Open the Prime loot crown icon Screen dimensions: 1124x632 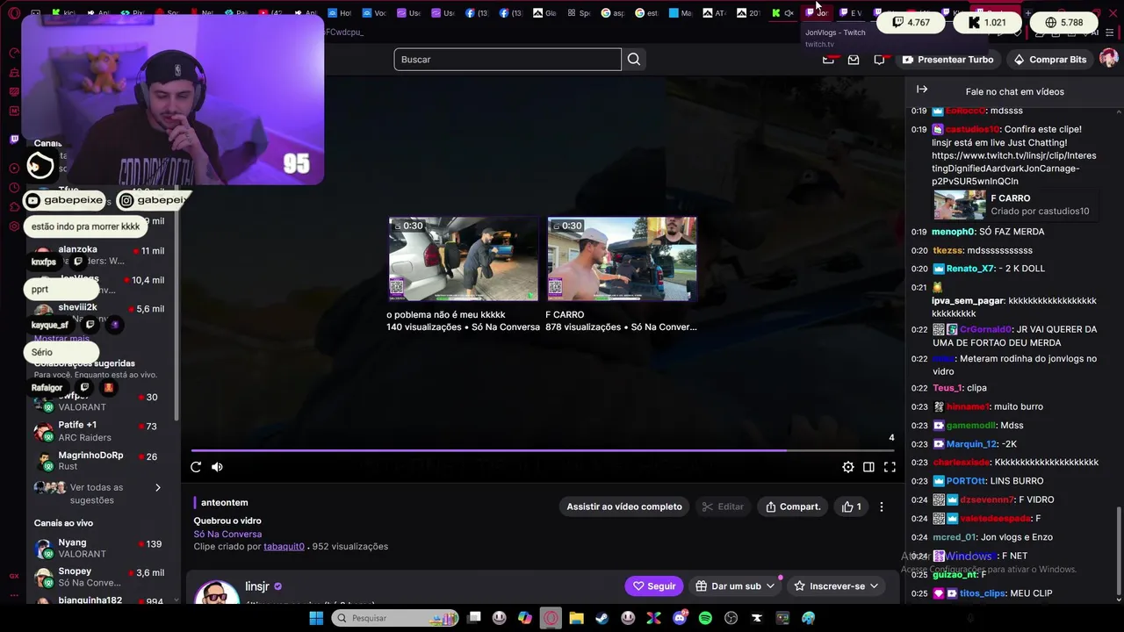(828, 60)
